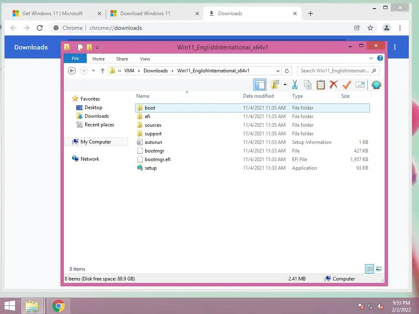Open Explorer Help question mark icon
The width and height of the screenshot is (419, 314).
380,58
